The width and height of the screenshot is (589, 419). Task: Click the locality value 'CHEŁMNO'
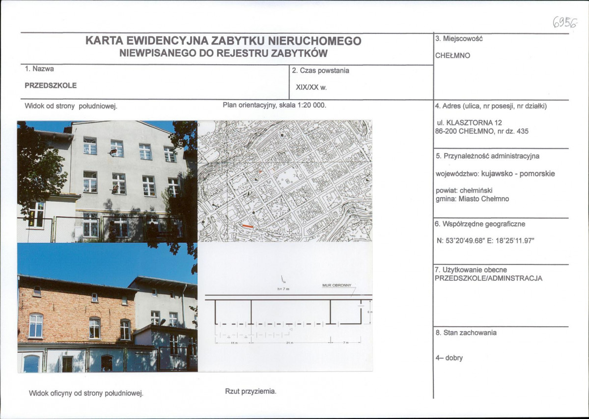tap(452, 55)
